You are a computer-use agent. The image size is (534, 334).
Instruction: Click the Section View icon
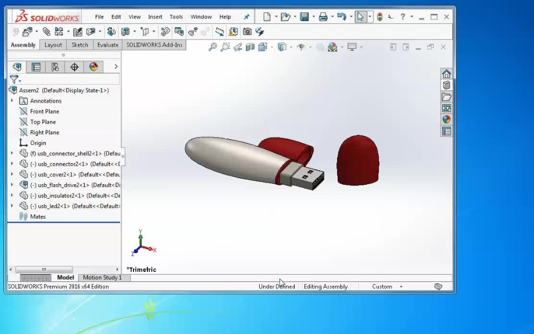click(x=250, y=47)
